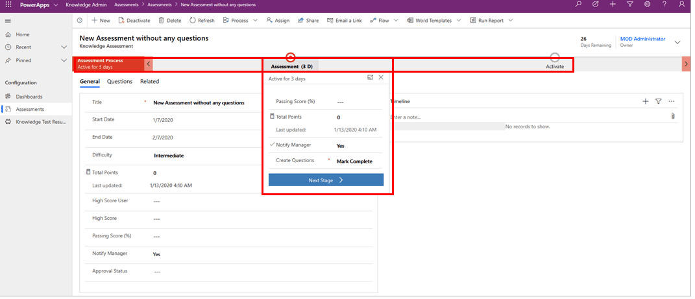The image size is (695, 299).
Task: Filter the Timeline records
Action: click(658, 101)
